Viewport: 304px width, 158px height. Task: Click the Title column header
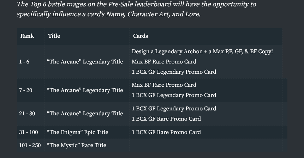(x=54, y=36)
